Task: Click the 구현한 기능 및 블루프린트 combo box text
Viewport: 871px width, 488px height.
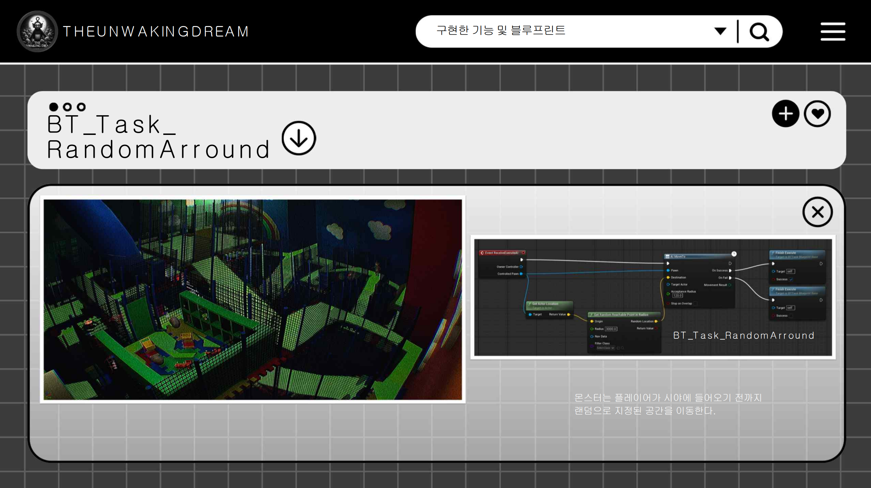Action: point(500,31)
